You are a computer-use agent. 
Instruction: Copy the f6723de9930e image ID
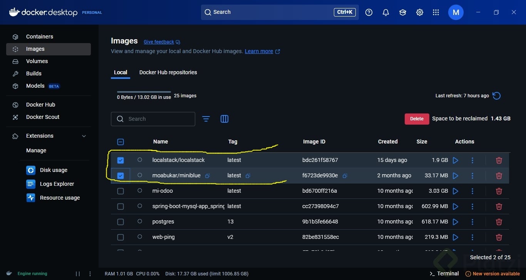tap(345, 176)
